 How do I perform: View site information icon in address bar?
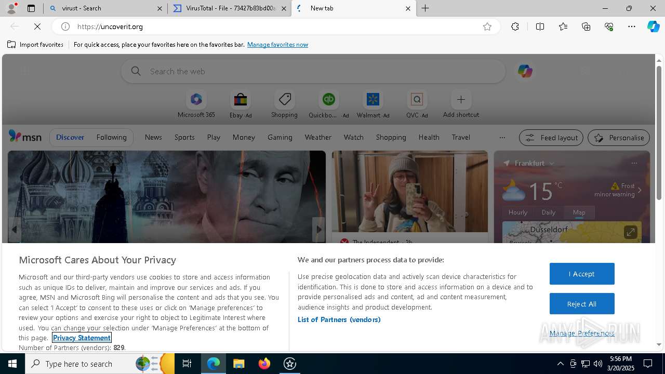click(65, 26)
